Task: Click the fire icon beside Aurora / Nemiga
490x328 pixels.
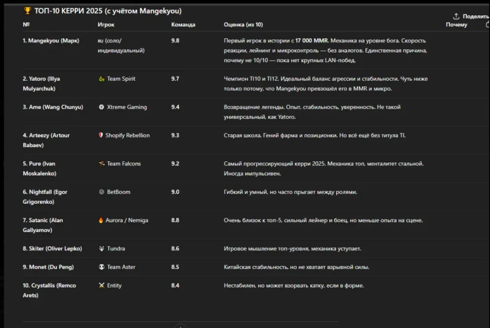Action: pyautogui.click(x=101, y=220)
